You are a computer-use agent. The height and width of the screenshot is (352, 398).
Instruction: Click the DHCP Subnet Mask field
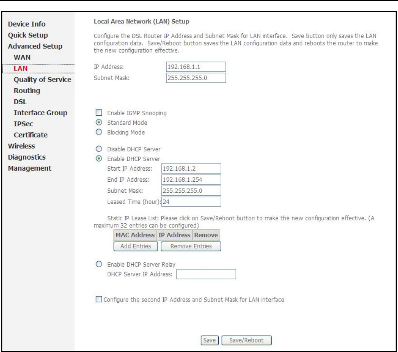point(191,191)
